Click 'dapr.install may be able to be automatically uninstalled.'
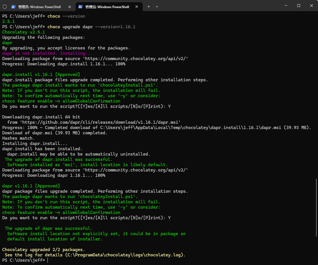Image resolution: width=318 pixels, height=265 pixels. 79,154
